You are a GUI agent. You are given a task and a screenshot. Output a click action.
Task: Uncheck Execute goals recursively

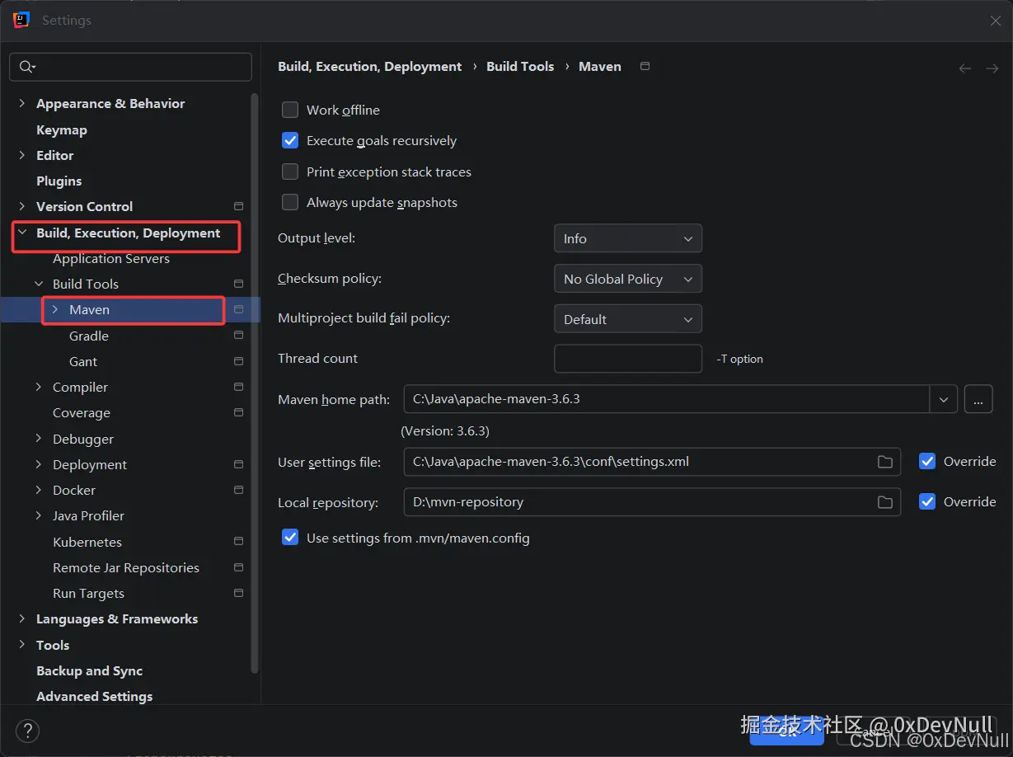click(290, 140)
